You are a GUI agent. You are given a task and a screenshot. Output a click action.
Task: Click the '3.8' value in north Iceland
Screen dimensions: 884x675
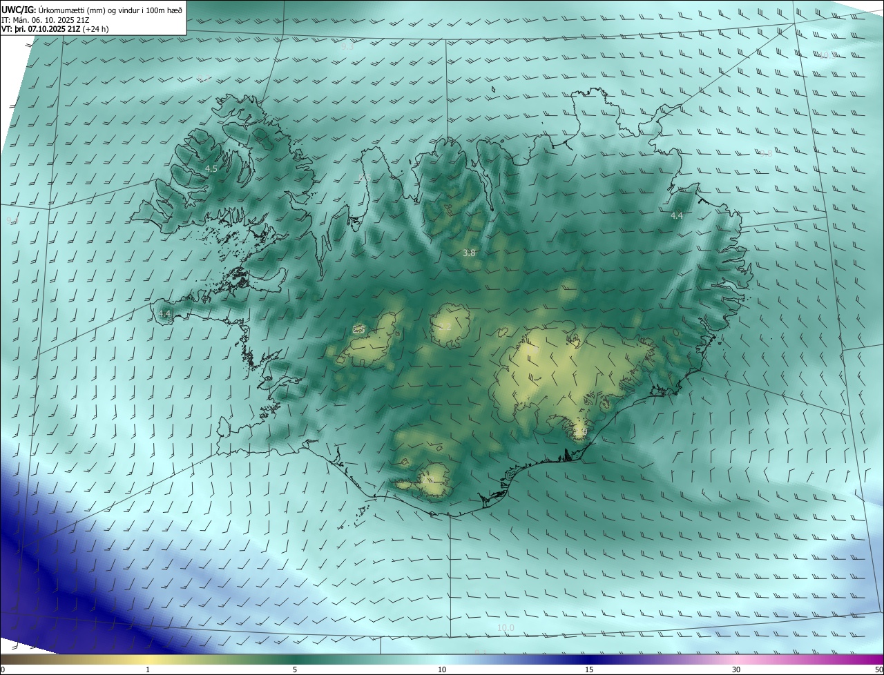(x=469, y=253)
